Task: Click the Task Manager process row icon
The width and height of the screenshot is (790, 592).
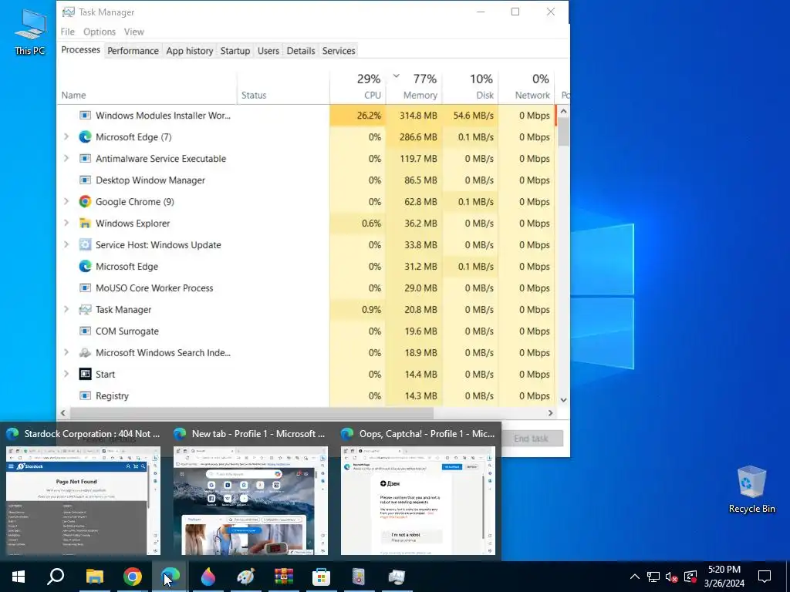Action: tap(85, 310)
